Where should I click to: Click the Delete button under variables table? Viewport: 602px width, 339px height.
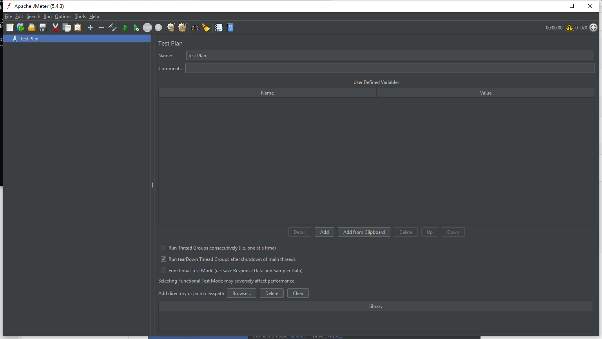(x=406, y=232)
